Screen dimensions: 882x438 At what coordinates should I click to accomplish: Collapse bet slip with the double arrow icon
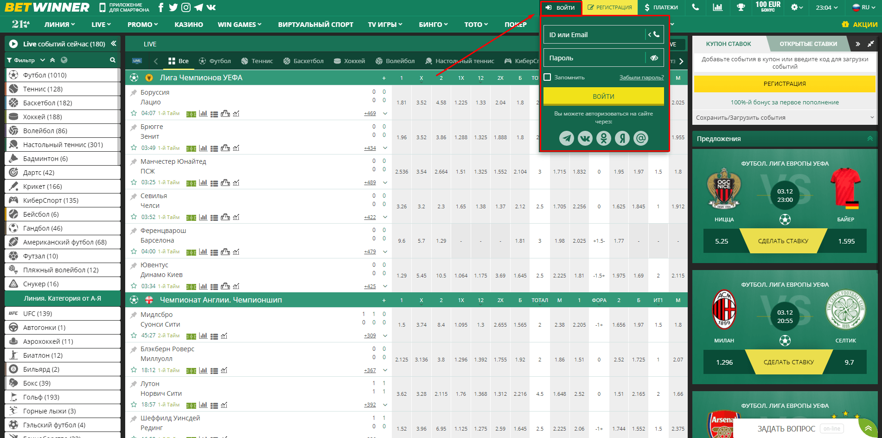(858, 44)
